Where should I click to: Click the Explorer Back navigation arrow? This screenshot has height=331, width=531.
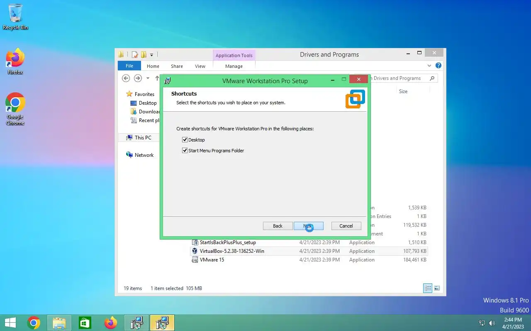126,78
